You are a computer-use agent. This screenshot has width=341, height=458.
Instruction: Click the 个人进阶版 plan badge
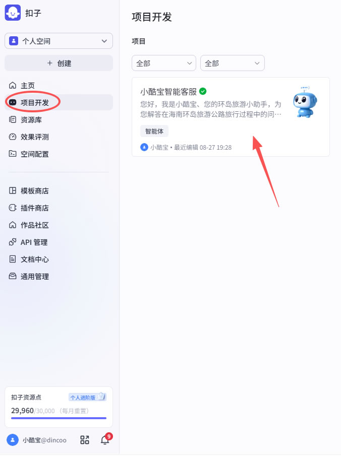click(87, 397)
